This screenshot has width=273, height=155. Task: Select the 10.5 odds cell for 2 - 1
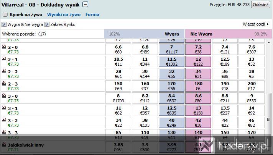[118, 61]
